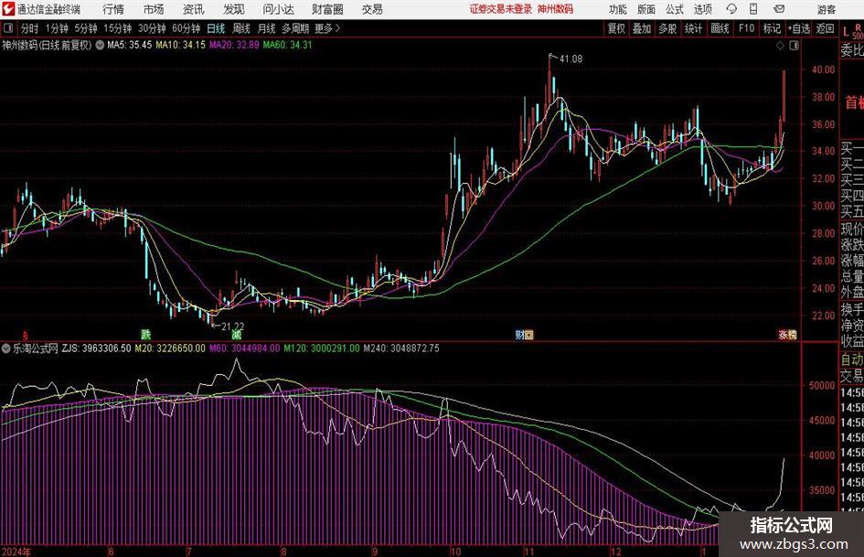Open the 市场 menu
Screen dimensions: 864x557
(x=154, y=9)
